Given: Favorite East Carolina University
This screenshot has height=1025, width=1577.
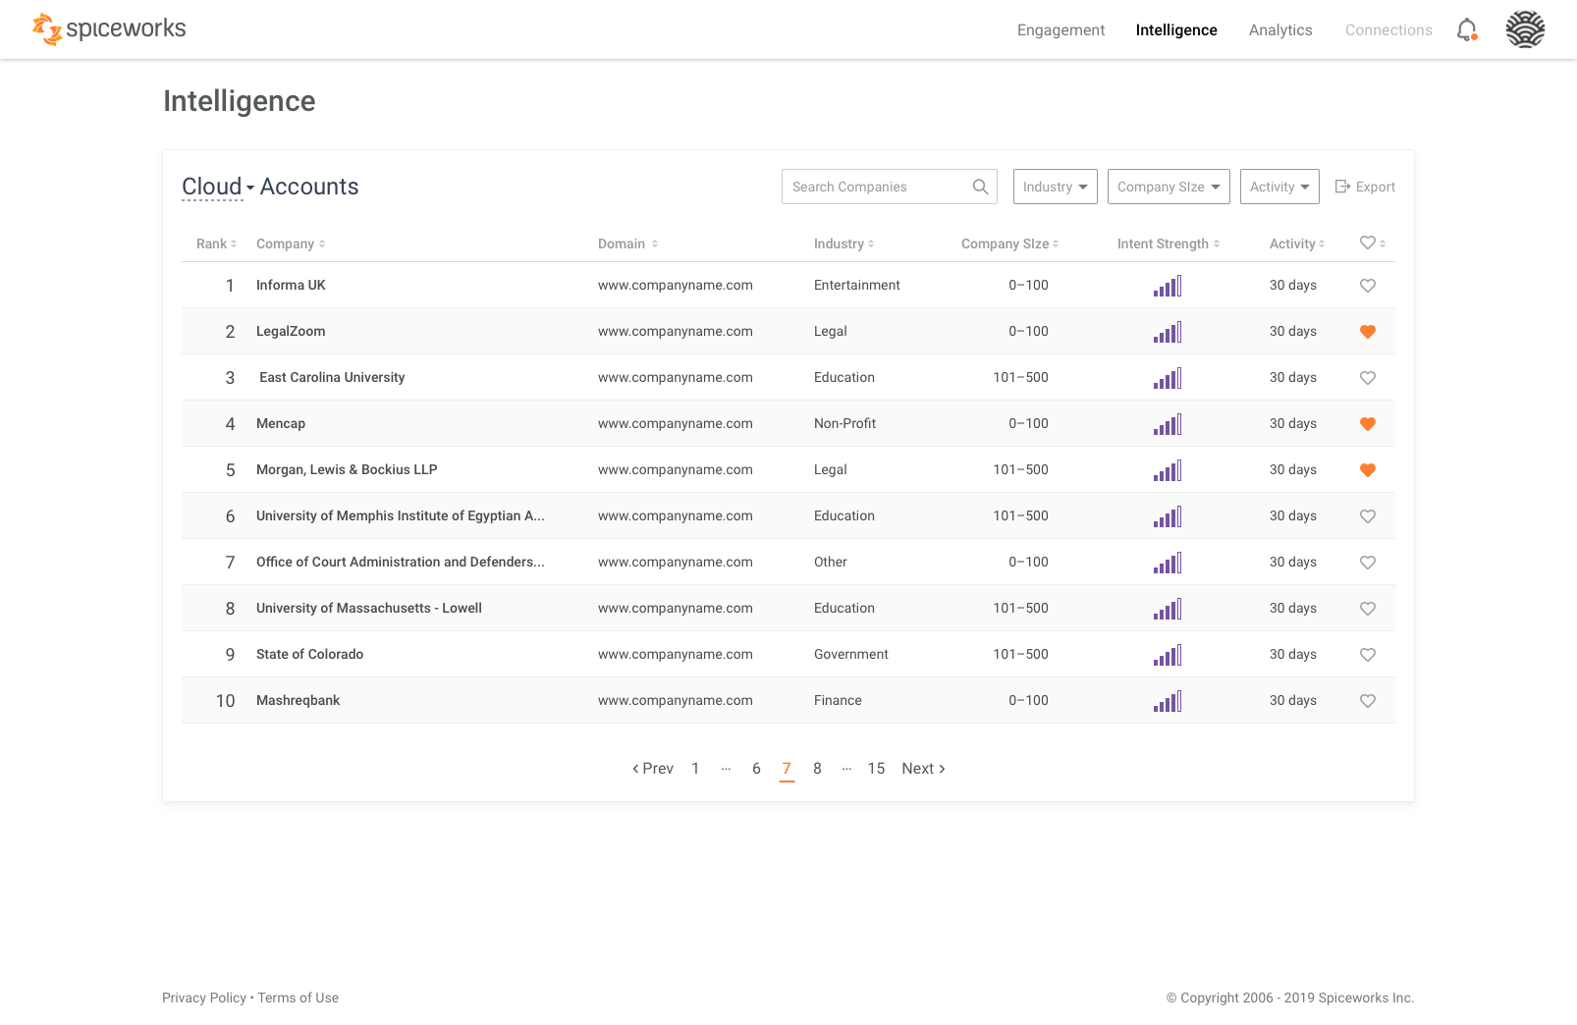Looking at the screenshot, I should [x=1368, y=378].
